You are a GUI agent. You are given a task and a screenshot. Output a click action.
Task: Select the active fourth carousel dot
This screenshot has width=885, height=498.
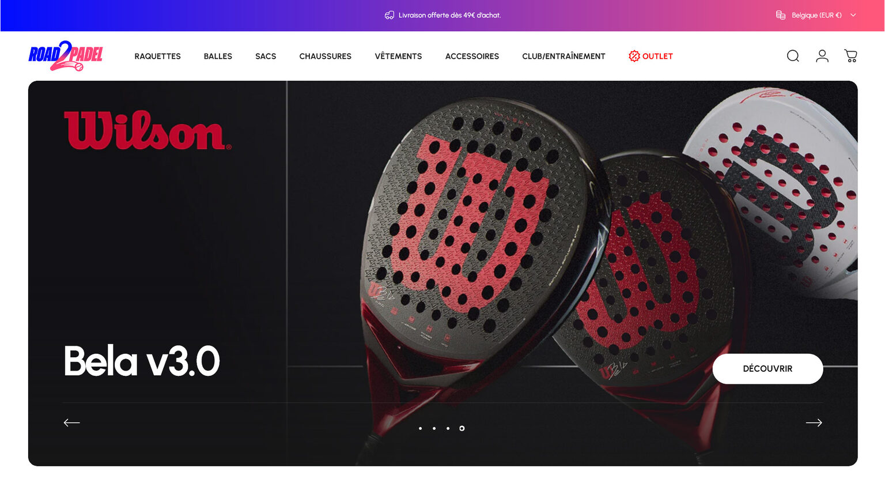462,428
